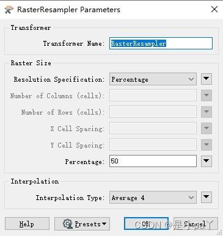223x236 pixels.
Task: Click arrow button next to X Cell Spacing
Action: [207, 128]
